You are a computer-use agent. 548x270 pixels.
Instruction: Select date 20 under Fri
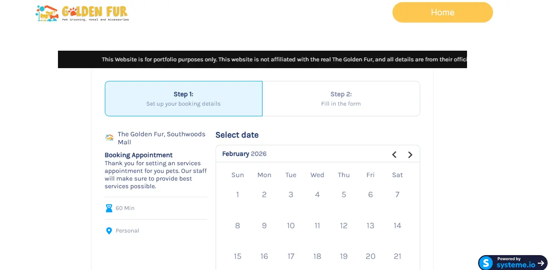[370, 256]
